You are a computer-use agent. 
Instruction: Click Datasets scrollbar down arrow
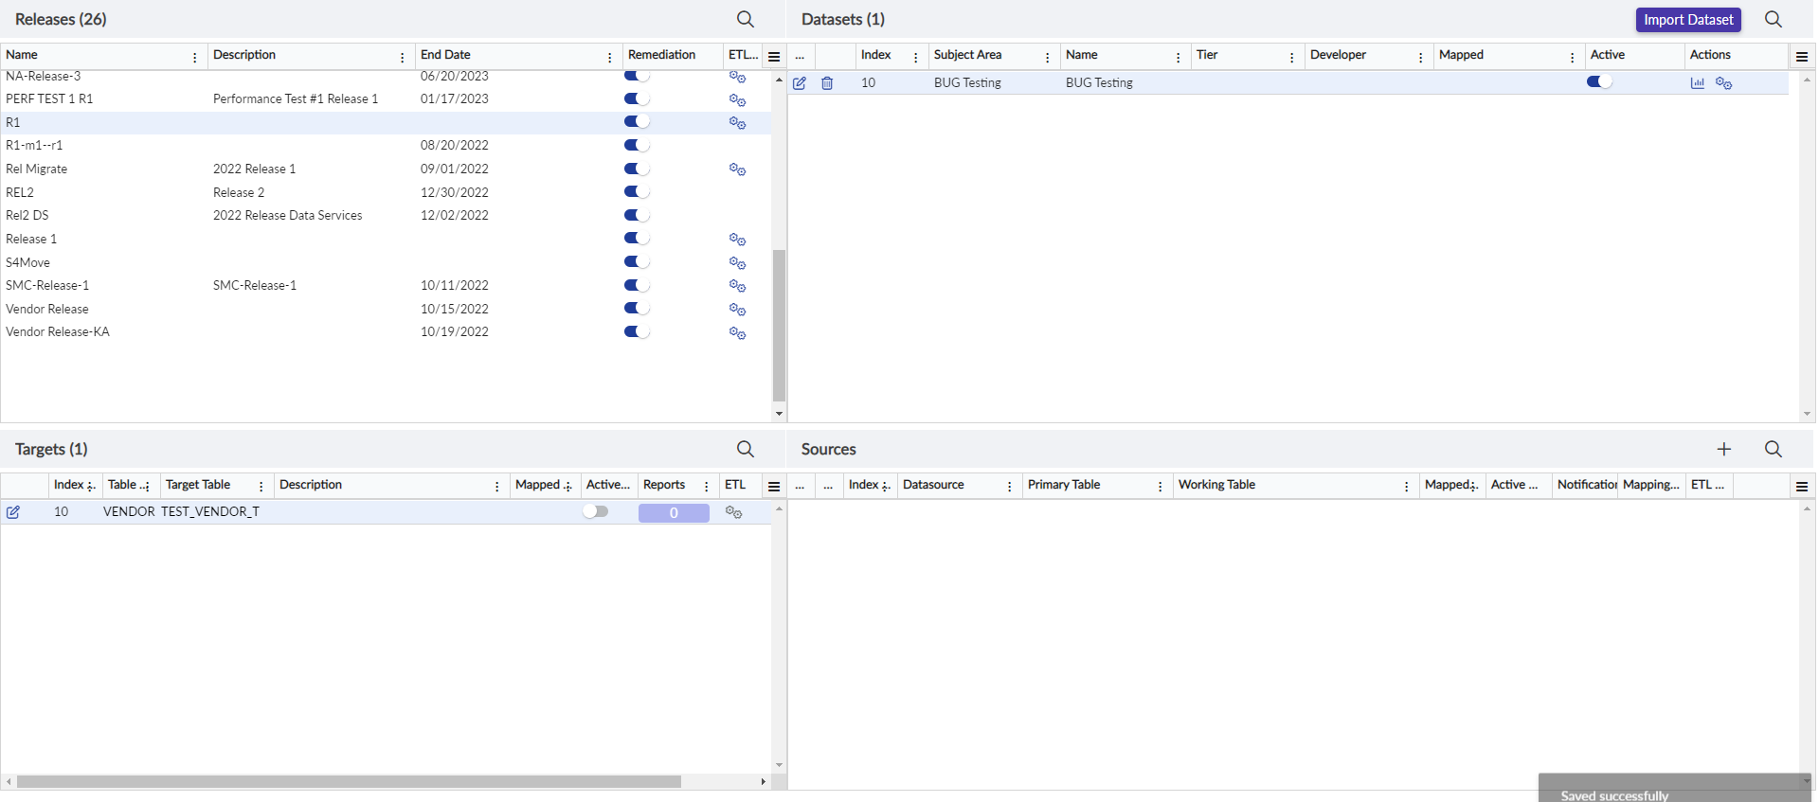[1807, 414]
